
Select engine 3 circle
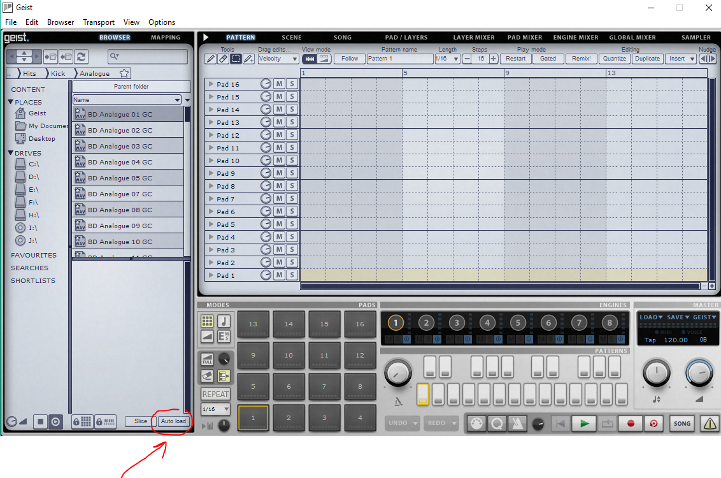coord(457,322)
